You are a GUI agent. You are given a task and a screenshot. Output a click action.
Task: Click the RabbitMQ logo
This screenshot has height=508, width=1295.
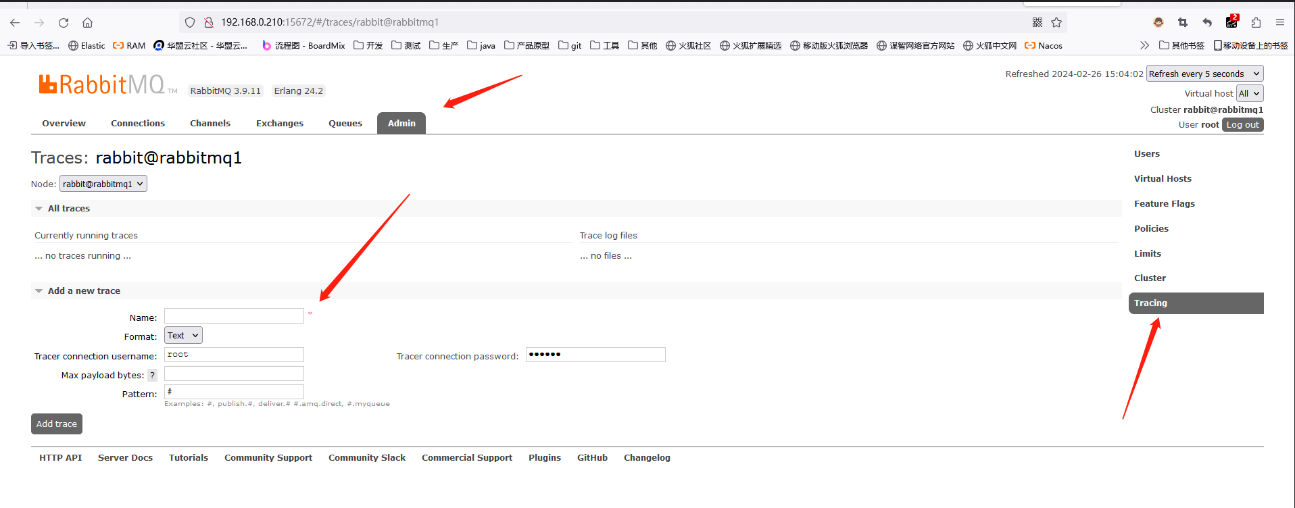pos(107,85)
